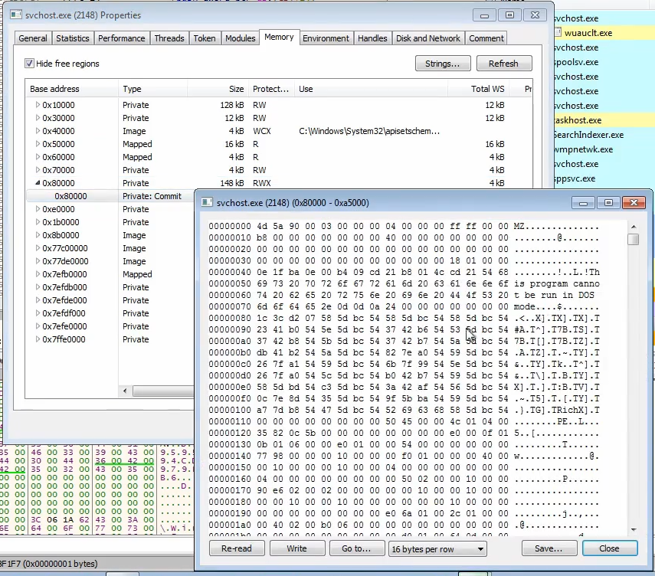Expand the 0x10000 memory region
Viewport: 655px width, 576px height.
point(38,105)
